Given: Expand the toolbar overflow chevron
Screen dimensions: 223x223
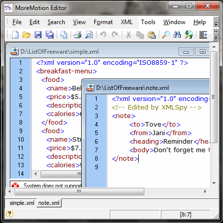Looking at the screenshot, I should pyautogui.click(x=216, y=32).
